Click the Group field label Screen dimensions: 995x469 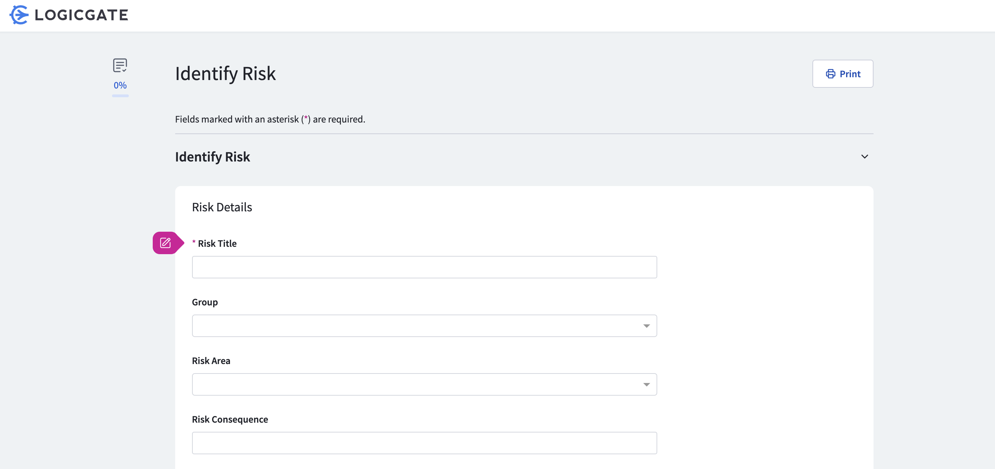coord(205,302)
